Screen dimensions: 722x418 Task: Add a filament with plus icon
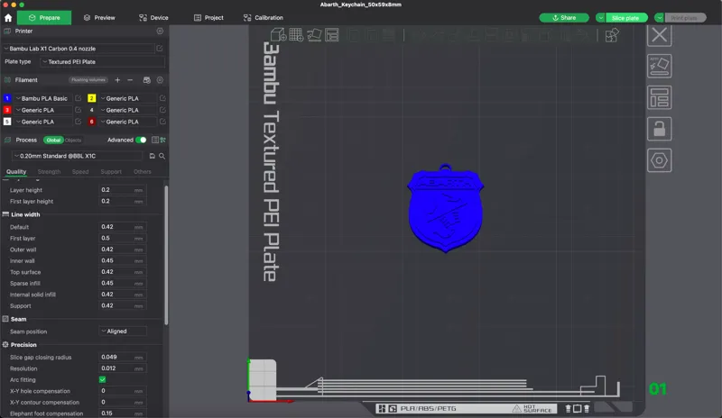click(x=117, y=80)
